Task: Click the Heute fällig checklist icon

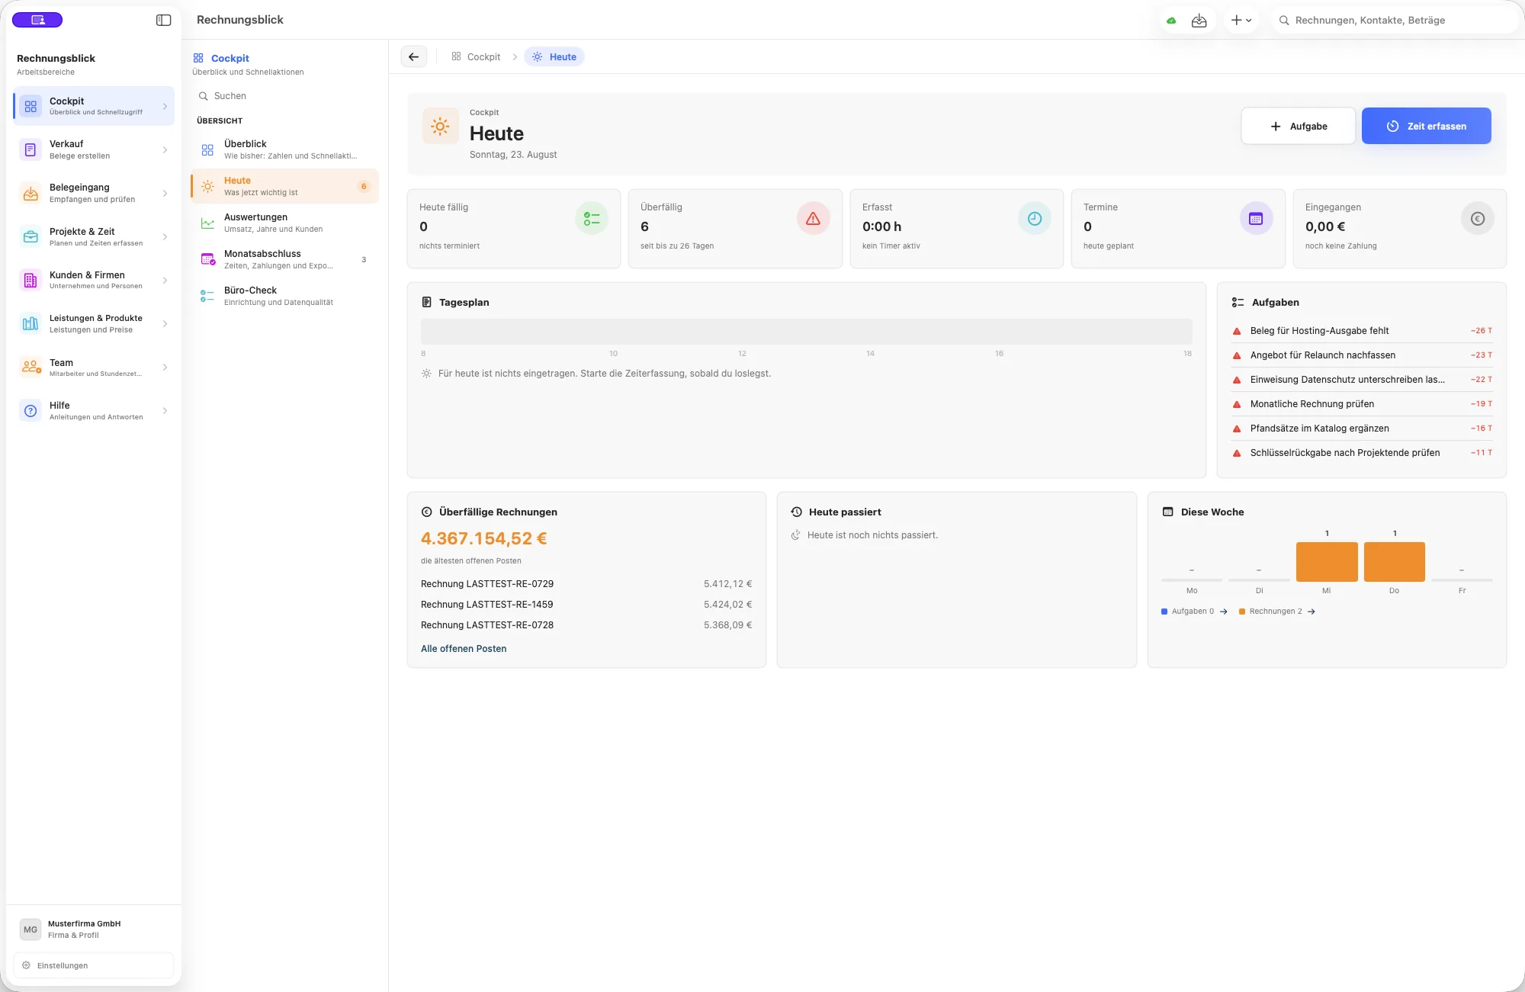Action: tap(592, 219)
